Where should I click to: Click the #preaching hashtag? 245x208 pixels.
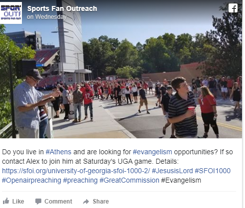(x=80, y=180)
